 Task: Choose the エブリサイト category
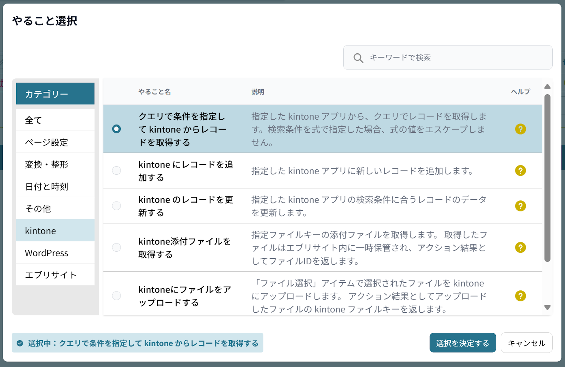pyautogui.click(x=55, y=275)
